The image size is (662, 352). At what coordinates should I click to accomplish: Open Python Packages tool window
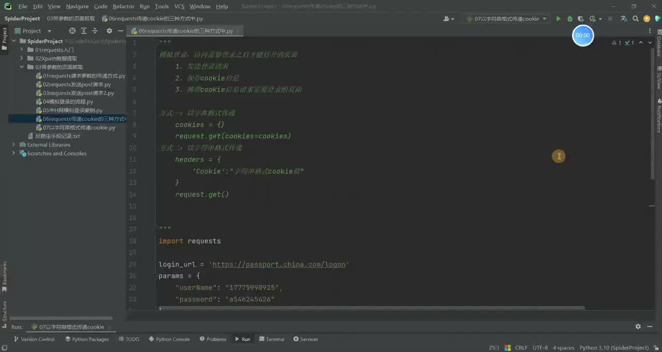coord(87,339)
